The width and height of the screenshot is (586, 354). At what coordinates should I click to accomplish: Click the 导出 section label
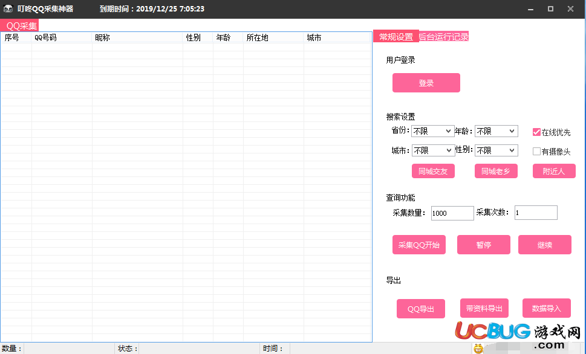pos(394,280)
